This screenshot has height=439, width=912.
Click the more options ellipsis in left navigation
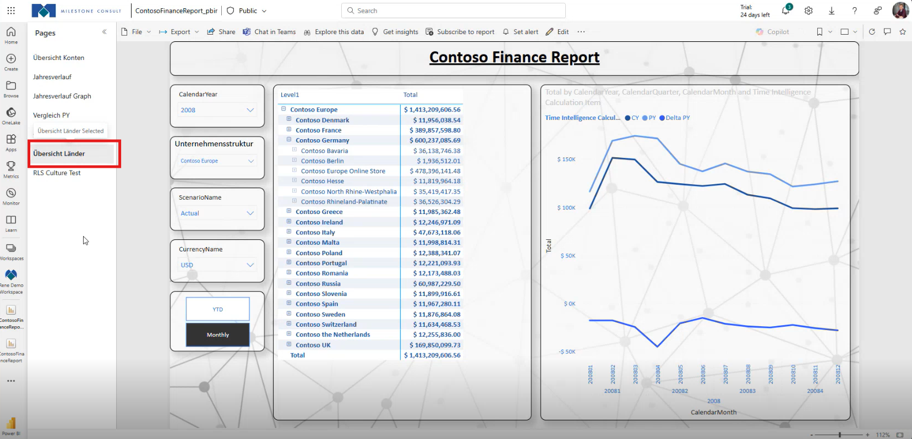(11, 381)
